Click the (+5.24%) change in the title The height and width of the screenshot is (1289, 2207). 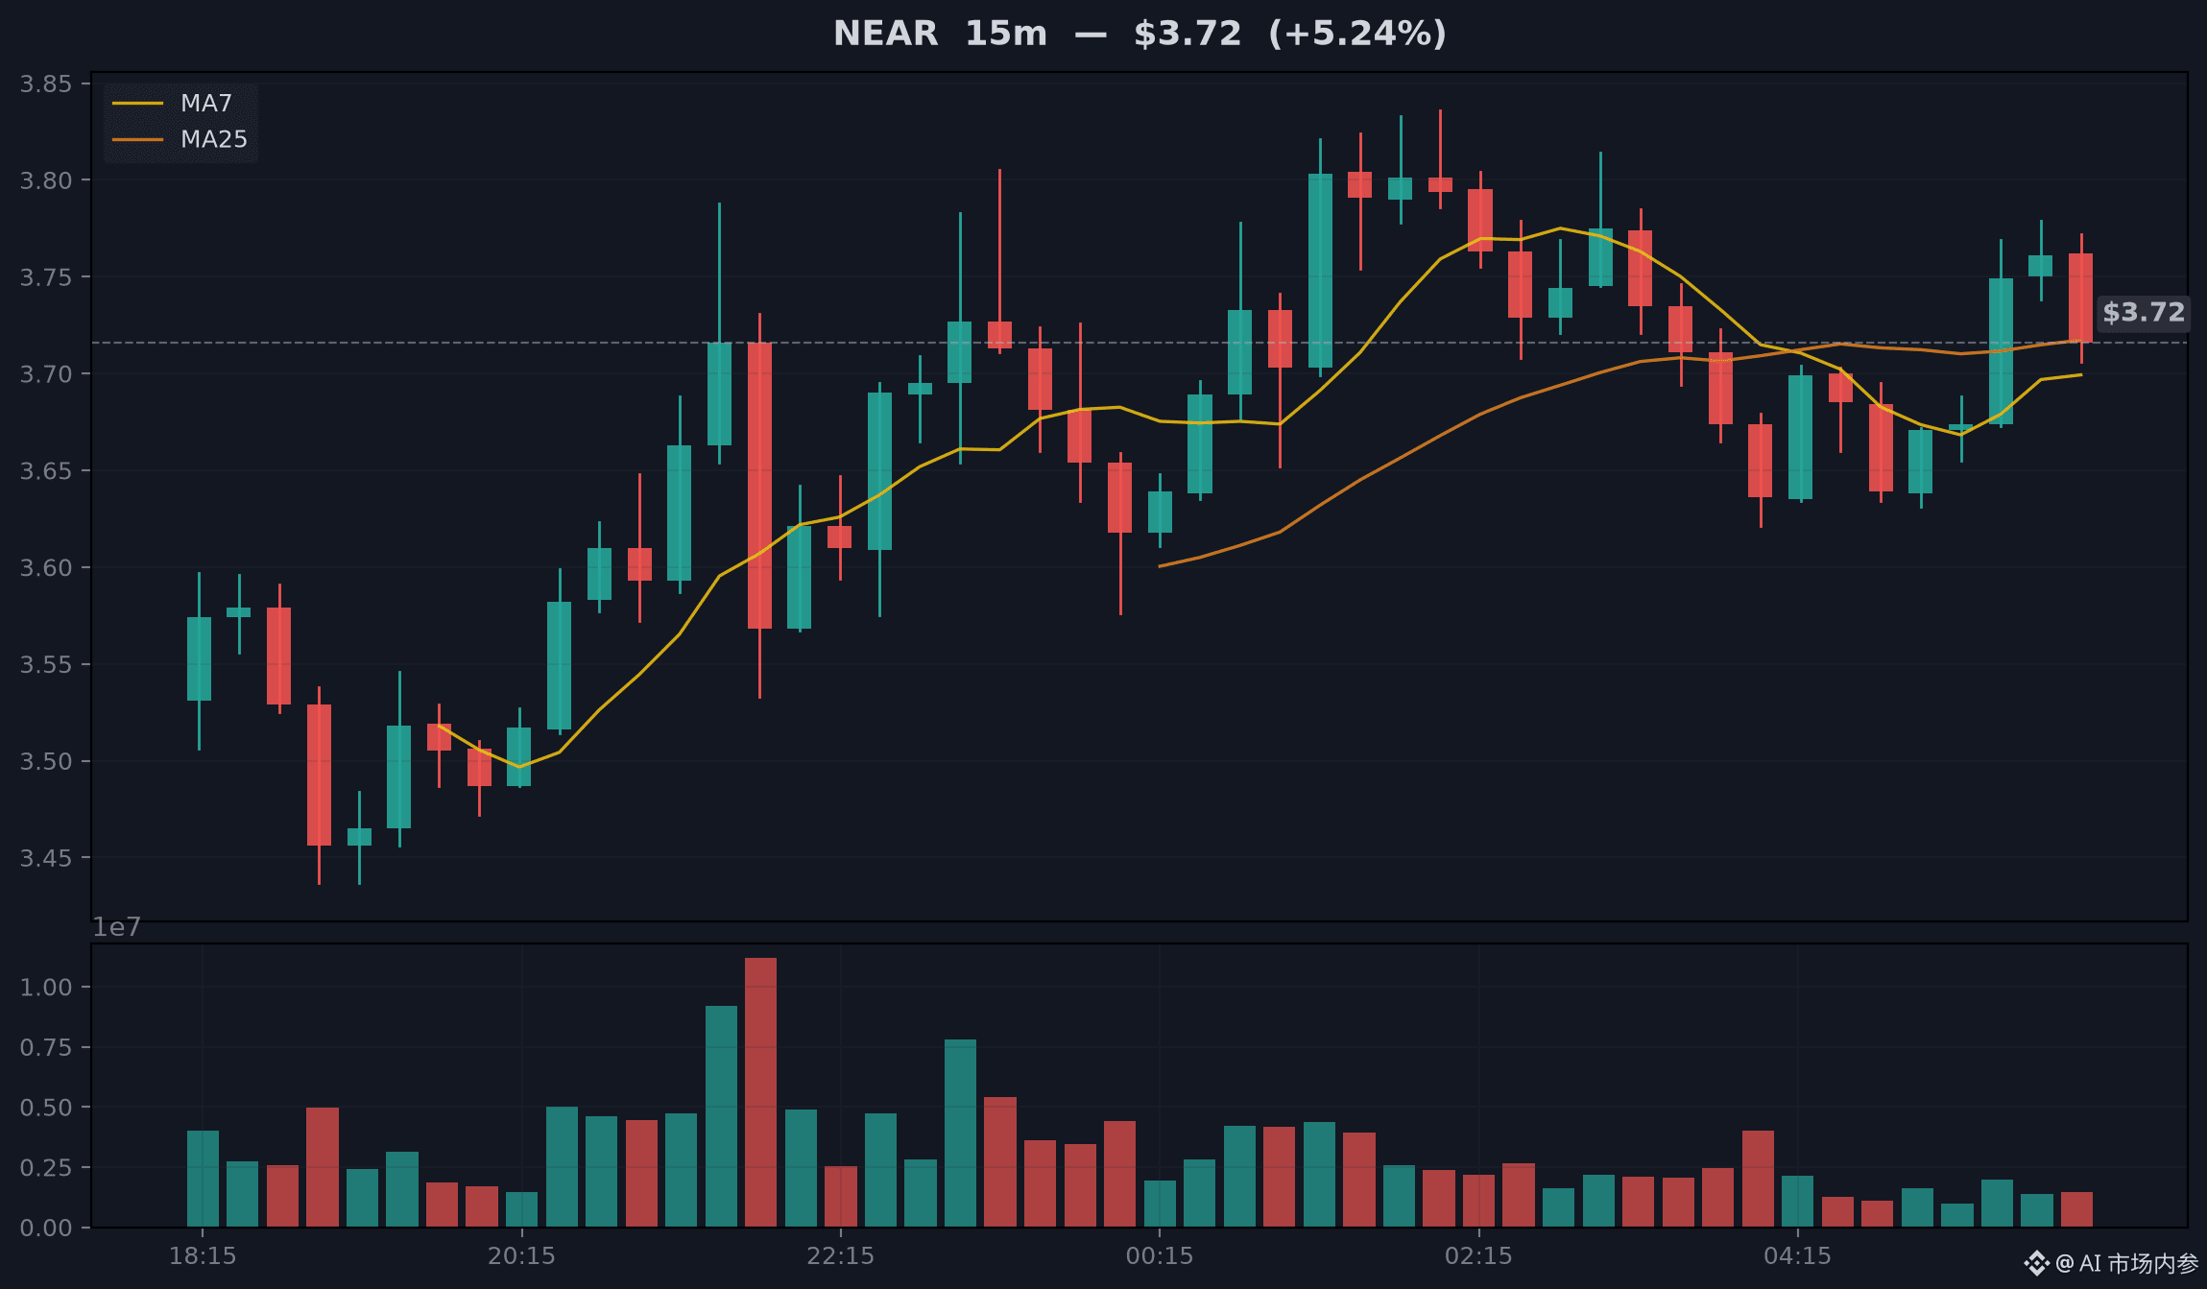(x=1357, y=34)
